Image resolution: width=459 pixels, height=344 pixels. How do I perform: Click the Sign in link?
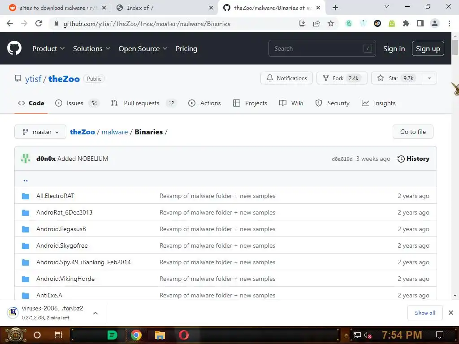(x=394, y=48)
